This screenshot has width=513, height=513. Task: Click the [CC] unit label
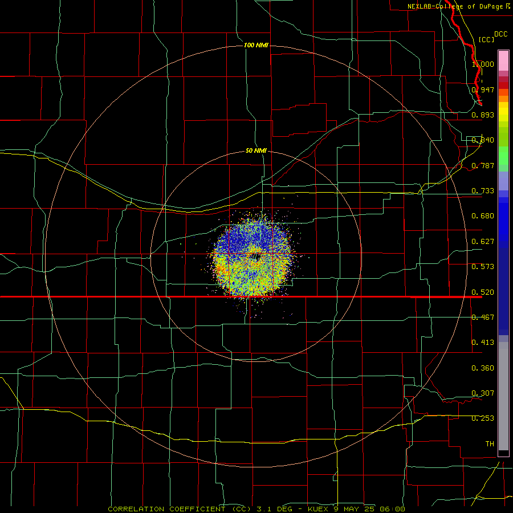tap(486, 39)
